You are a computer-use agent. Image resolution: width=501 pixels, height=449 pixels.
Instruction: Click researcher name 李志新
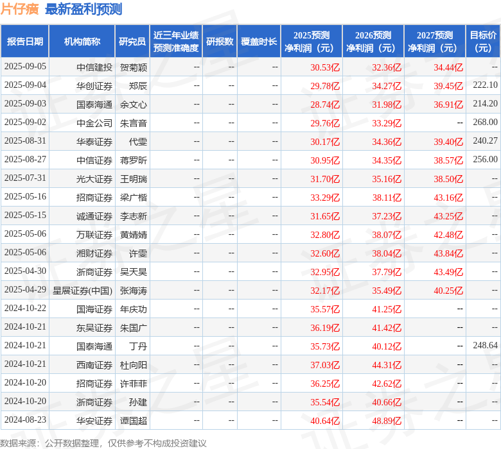[134, 216]
